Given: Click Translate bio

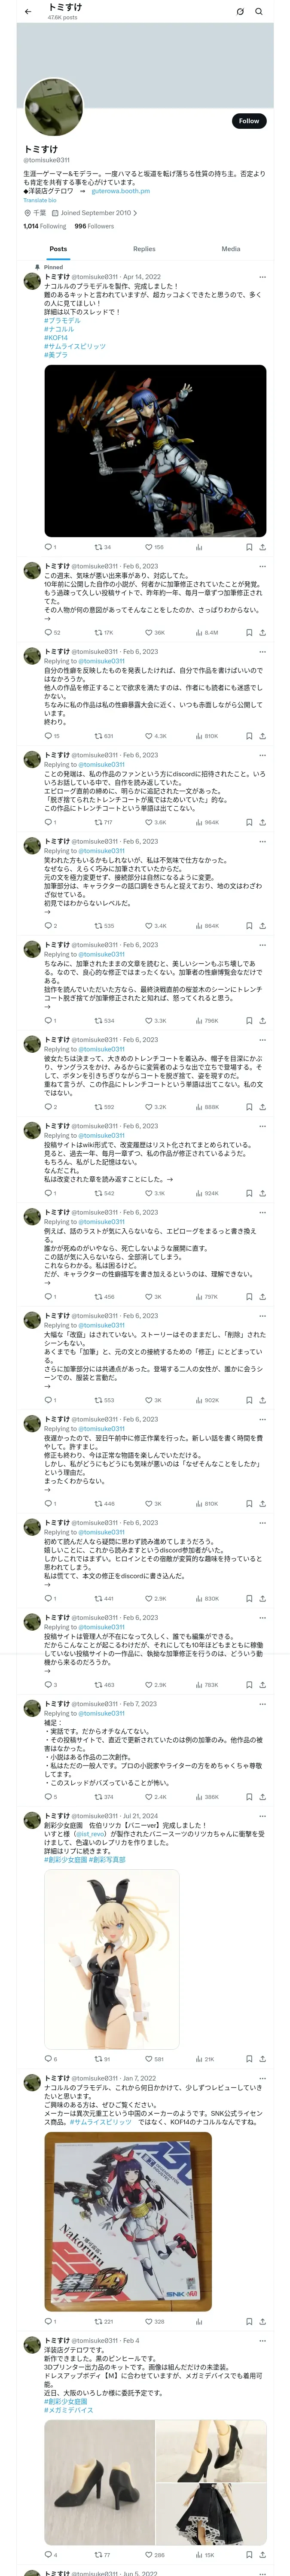Looking at the screenshot, I should (x=40, y=201).
